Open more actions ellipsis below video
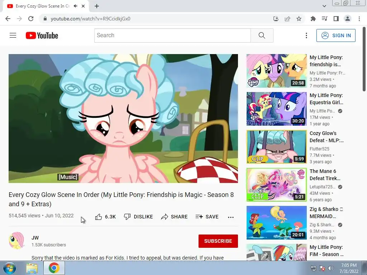 click(x=231, y=217)
